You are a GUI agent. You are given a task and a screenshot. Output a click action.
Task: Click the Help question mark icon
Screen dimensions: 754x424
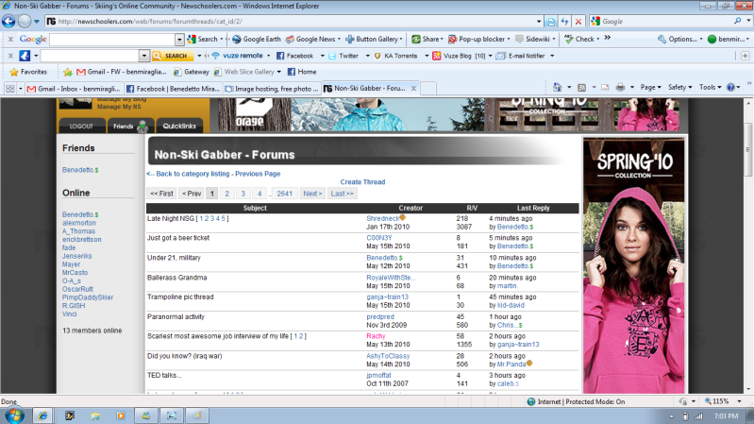point(731,87)
